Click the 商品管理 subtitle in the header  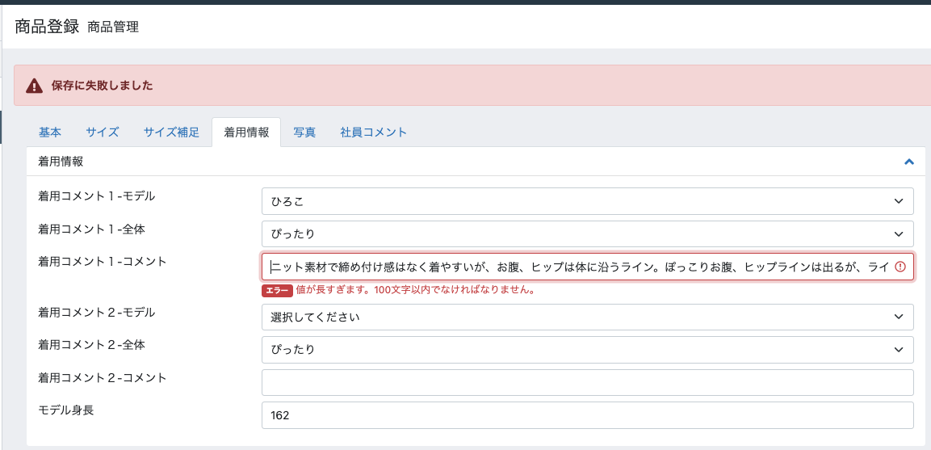(113, 27)
